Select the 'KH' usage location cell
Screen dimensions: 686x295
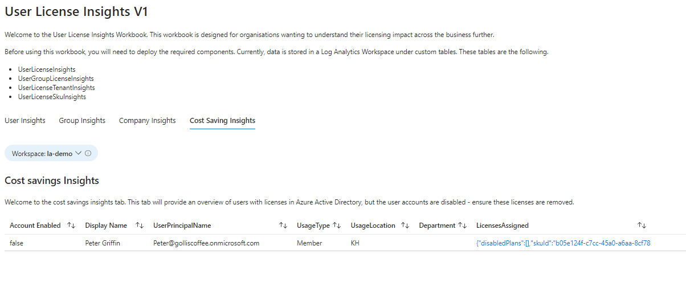click(355, 243)
